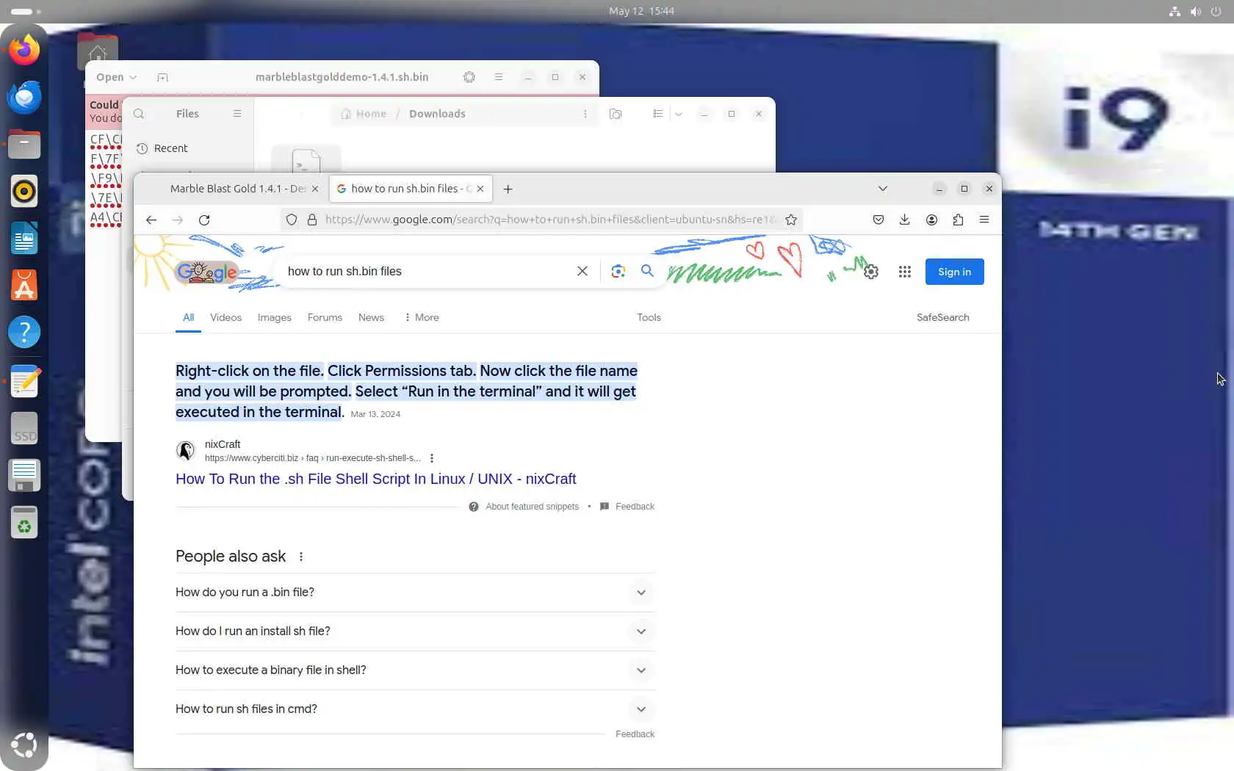Launch Thunderbird mail from the dock
This screenshot has width=1234, height=771.
(24, 97)
